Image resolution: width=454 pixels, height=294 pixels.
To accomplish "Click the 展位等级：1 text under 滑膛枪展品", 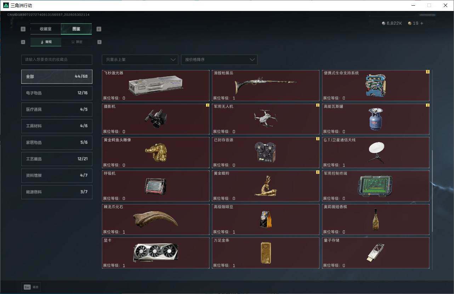I will click(x=224, y=98).
